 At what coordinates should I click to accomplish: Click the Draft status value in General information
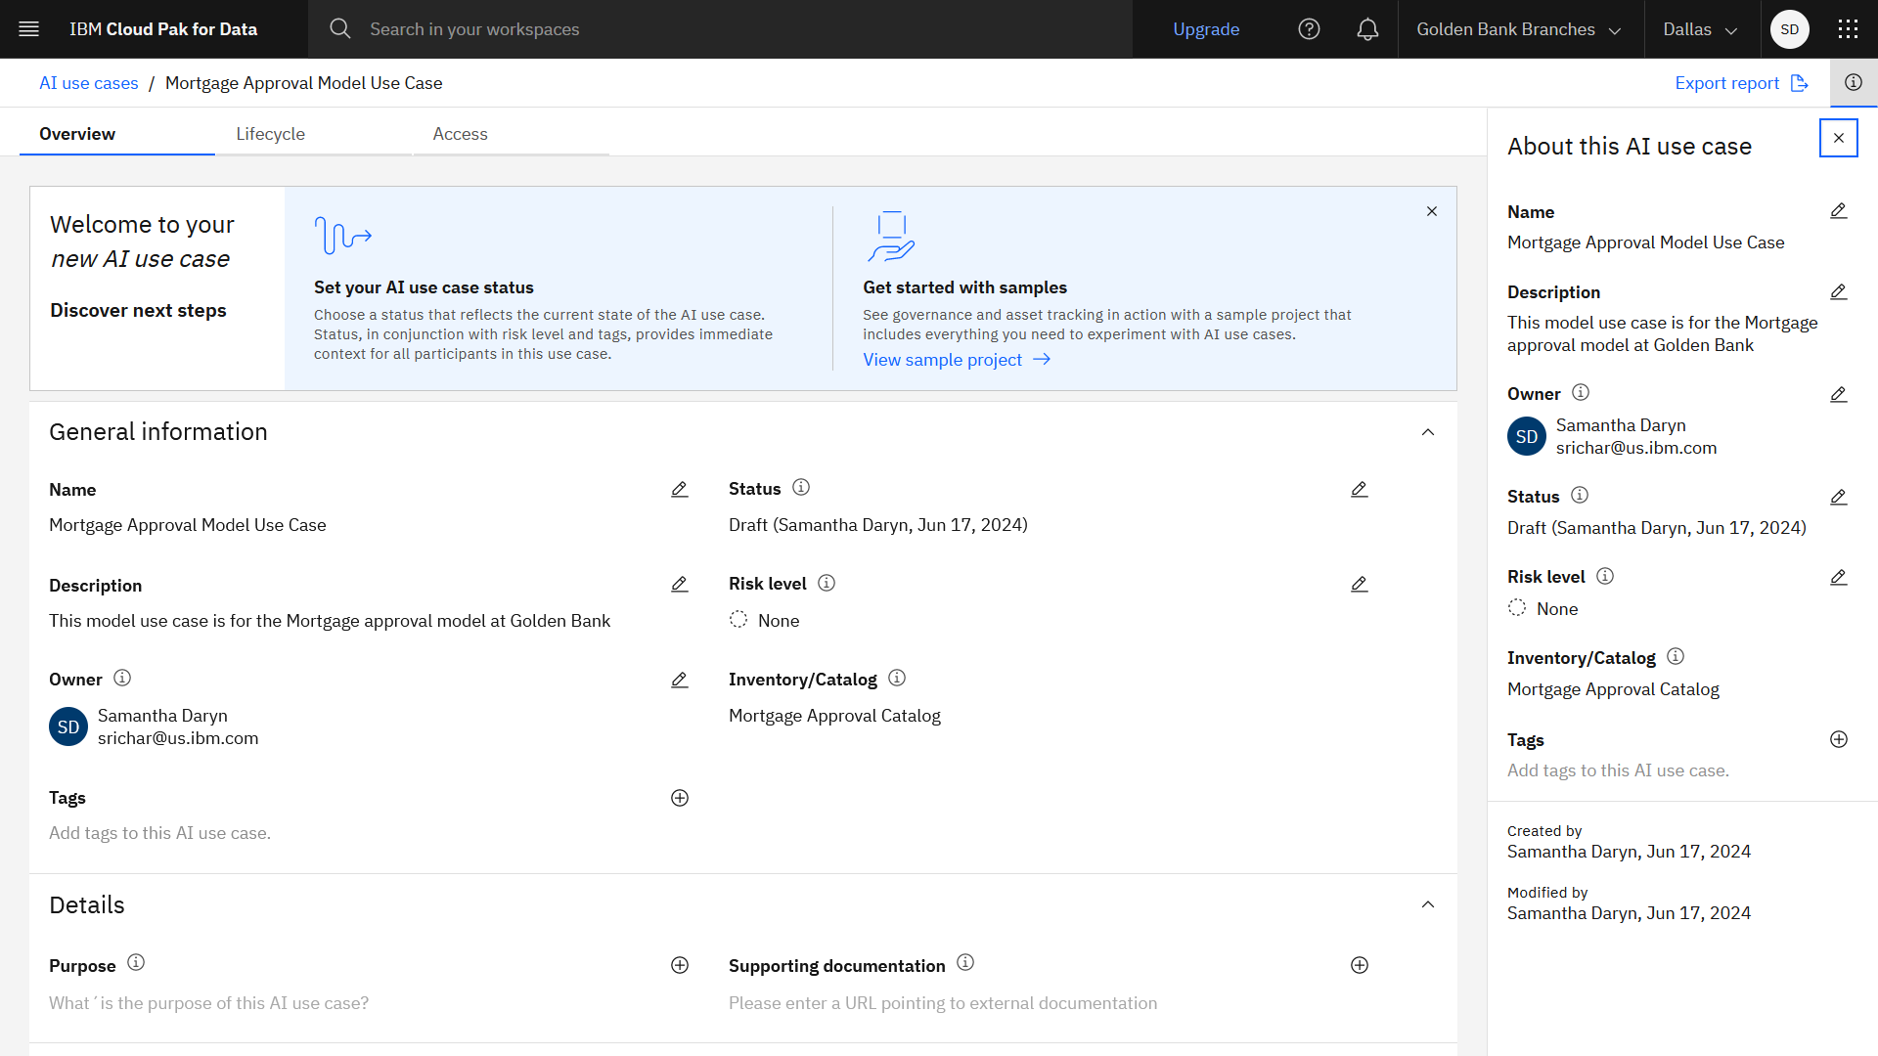[x=878, y=525]
